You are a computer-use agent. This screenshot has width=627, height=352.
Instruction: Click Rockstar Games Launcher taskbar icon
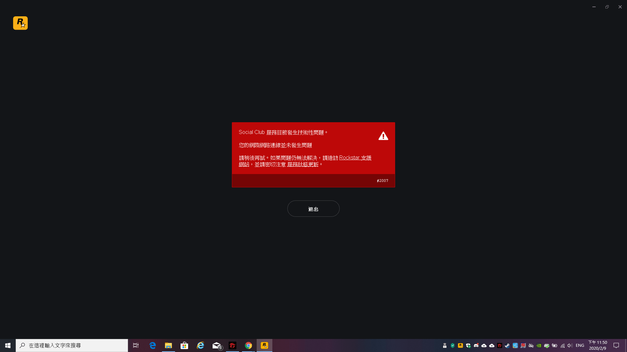tap(265, 345)
